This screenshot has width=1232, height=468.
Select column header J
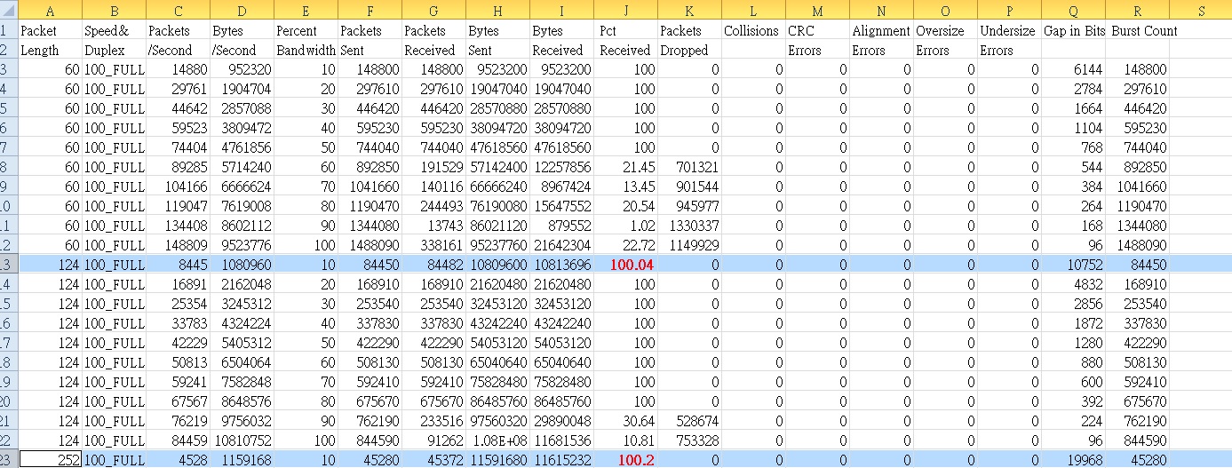coord(625,11)
